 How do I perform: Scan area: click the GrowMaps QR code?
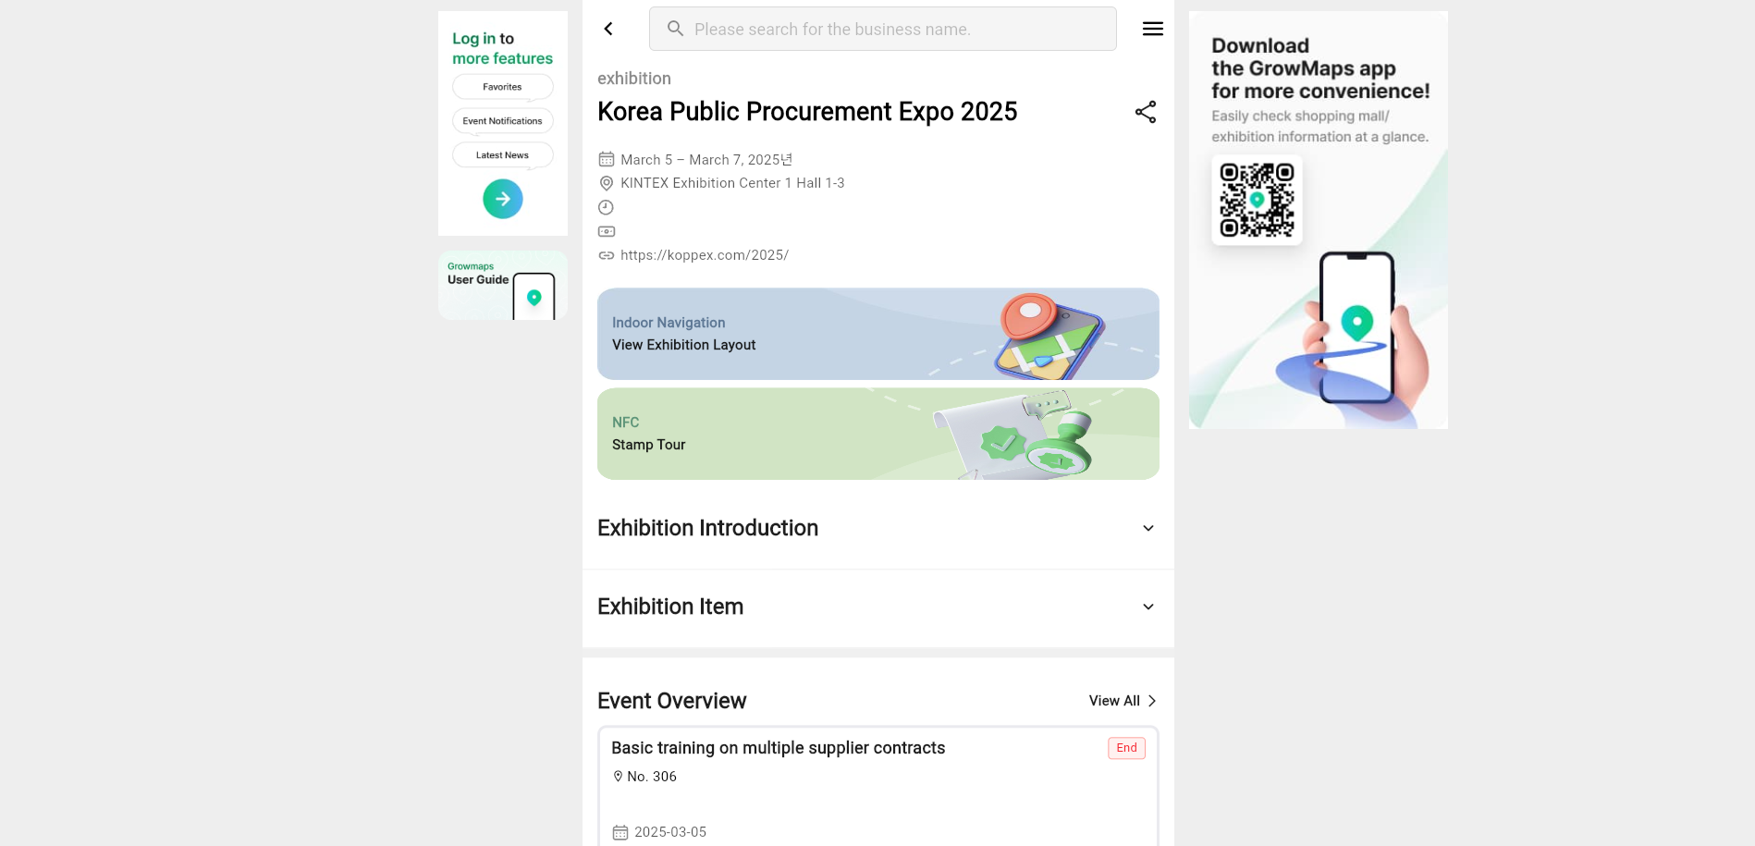coord(1257,200)
